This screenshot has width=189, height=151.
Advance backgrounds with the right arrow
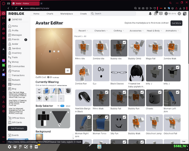(73, 138)
